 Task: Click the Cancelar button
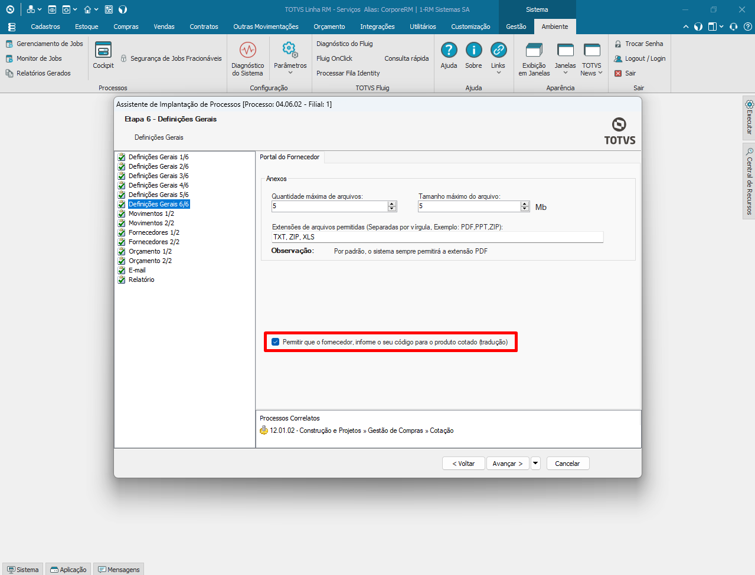[x=567, y=464]
